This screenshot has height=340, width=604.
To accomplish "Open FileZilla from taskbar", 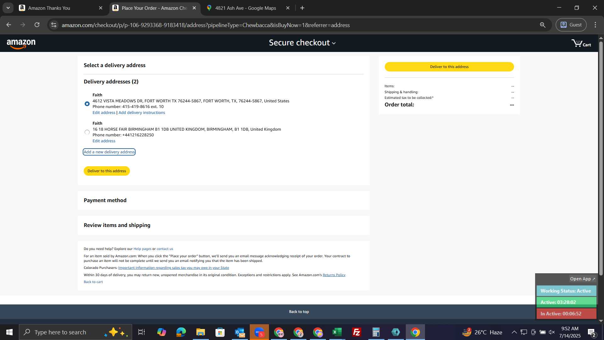I will (x=357, y=332).
